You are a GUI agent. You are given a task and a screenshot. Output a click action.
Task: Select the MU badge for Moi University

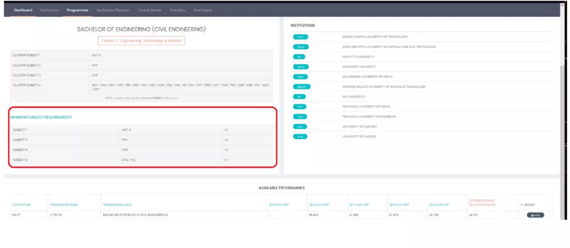tap(299, 97)
